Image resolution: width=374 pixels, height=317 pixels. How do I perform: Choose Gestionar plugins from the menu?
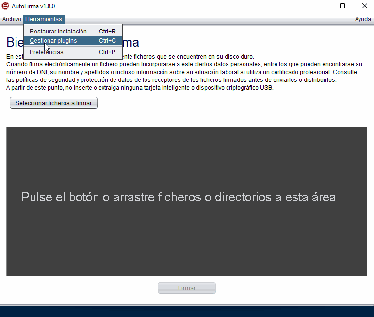pyautogui.click(x=73, y=41)
